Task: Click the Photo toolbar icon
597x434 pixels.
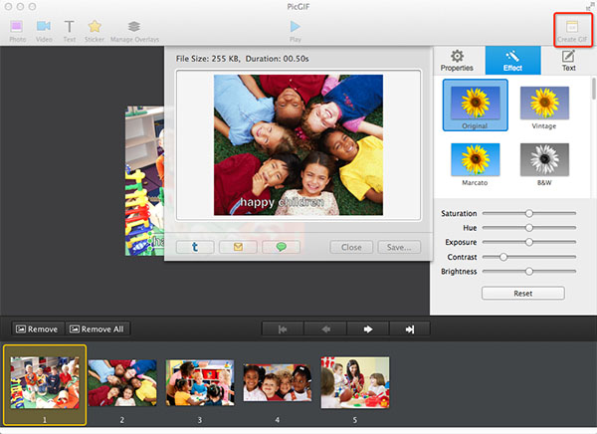Action: pyautogui.click(x=17, y=27)
